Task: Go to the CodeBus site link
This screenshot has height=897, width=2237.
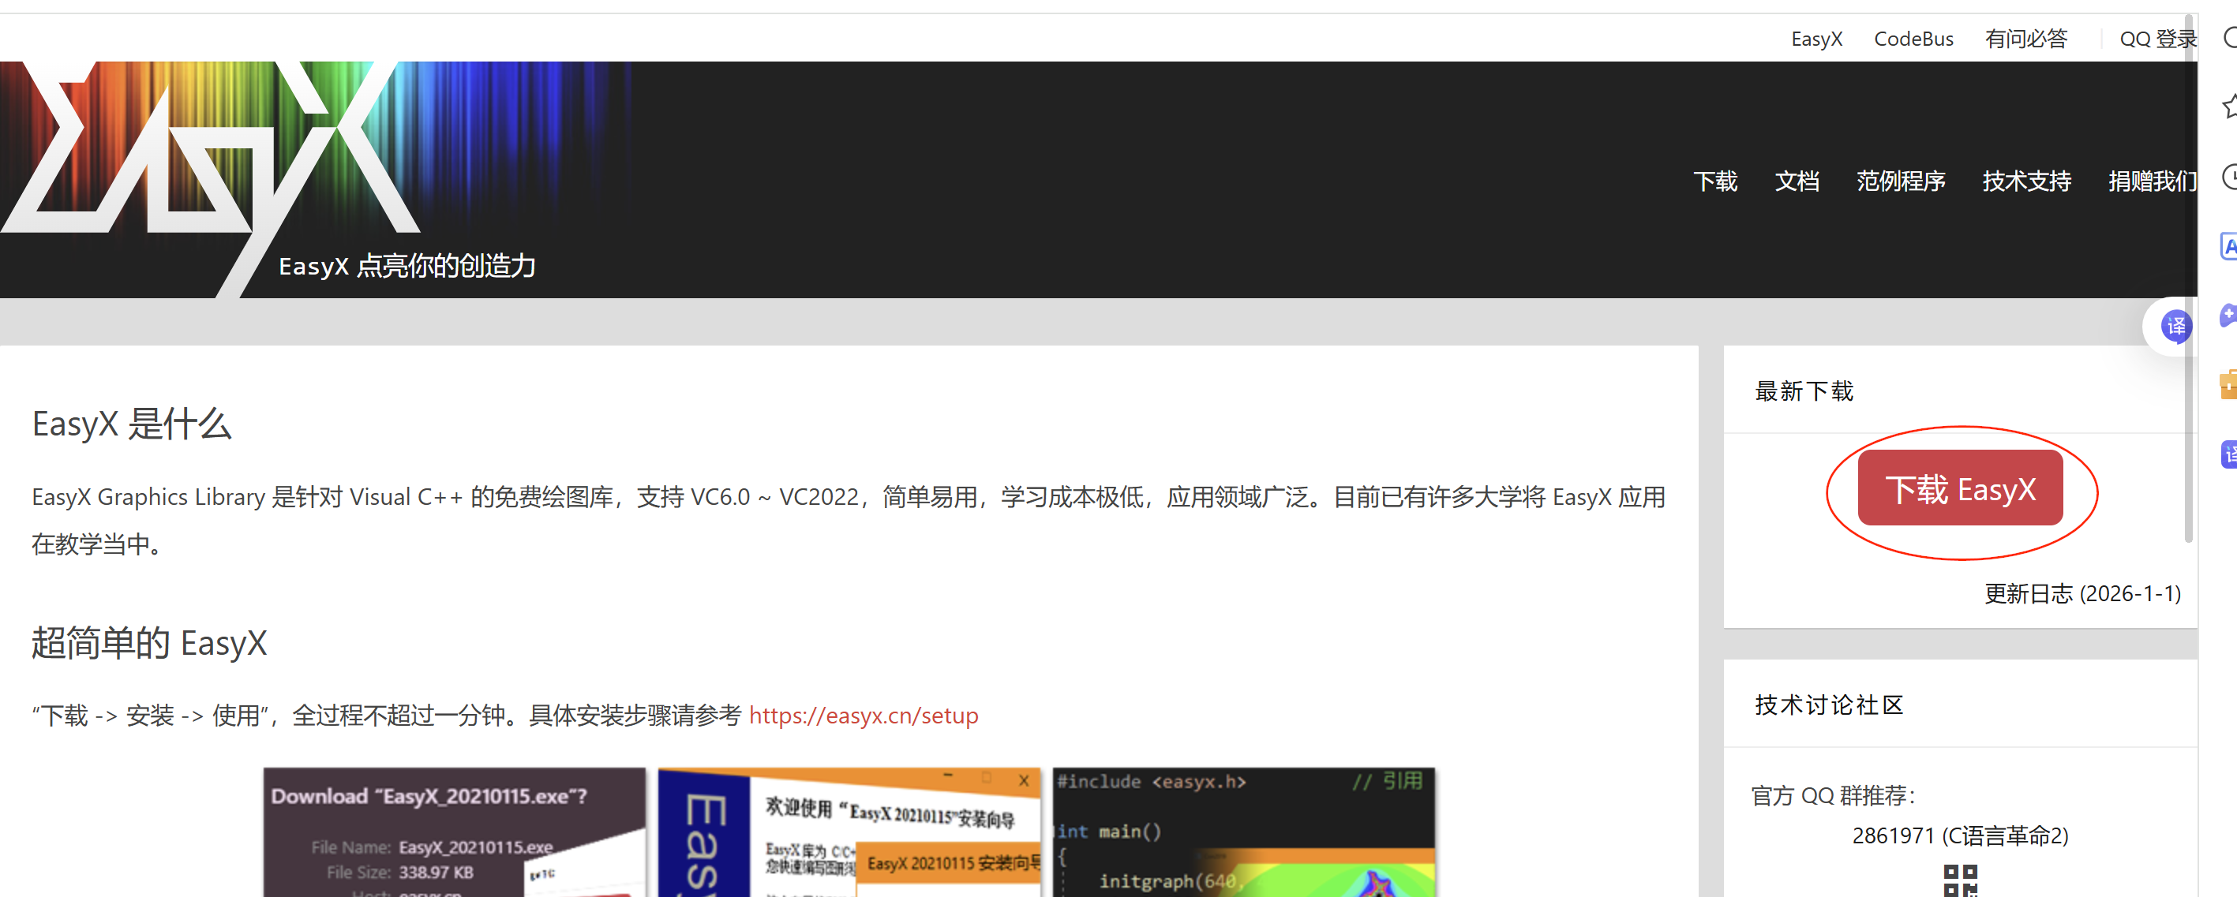Action: point(1914,38)
